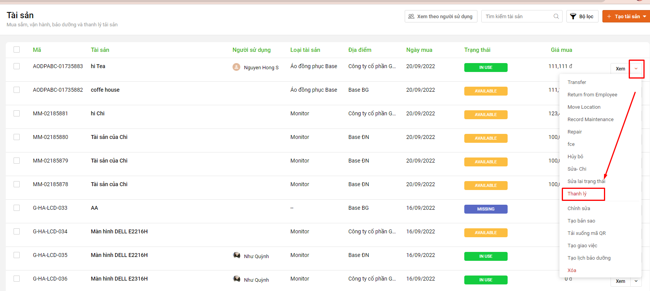Open the Bộ lọc filter button

pyautogui.click(x=582, y=16)
